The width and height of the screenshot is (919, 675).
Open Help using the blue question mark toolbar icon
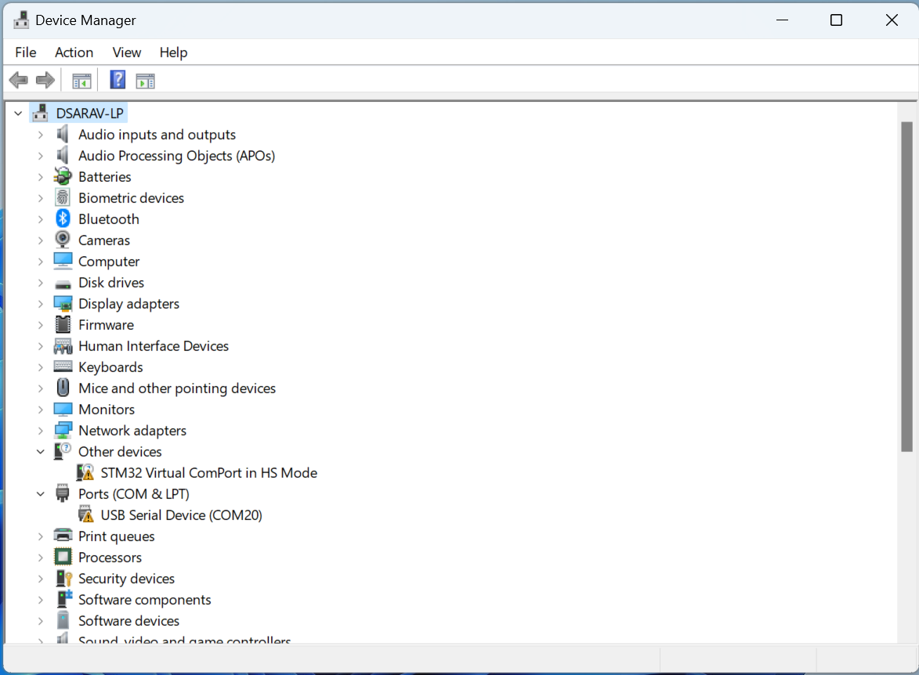pyautogui.click(x=117, y=79)
